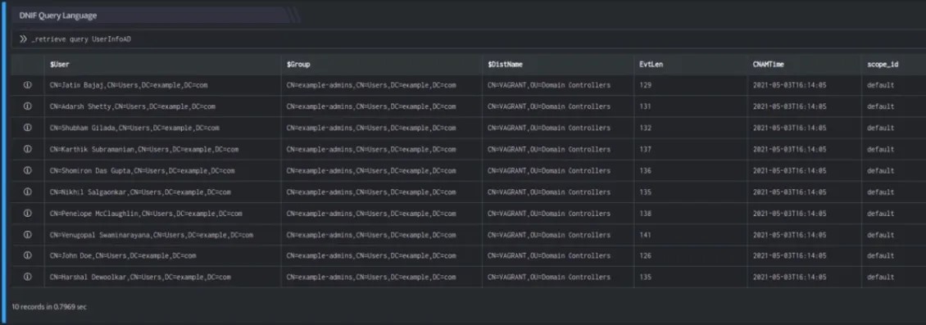Open info icon for Harshal Dewoolkar row
Screen dimensions: 926x325
pyautogui.click(x=27, y=277)
